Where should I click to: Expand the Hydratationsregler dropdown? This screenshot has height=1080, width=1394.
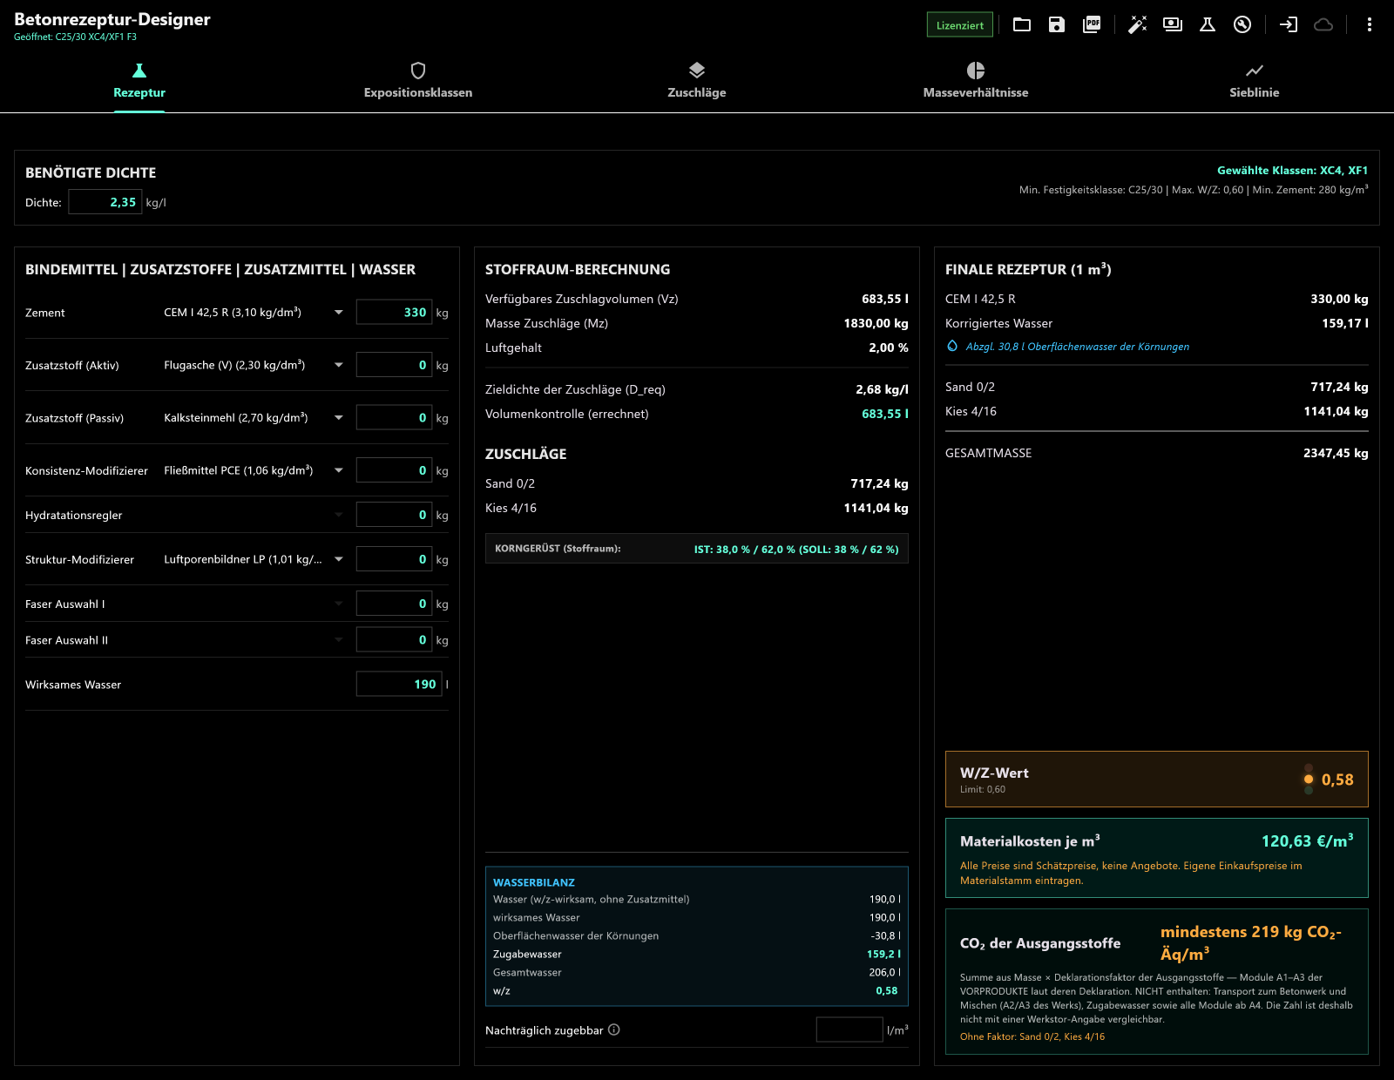[254, 515]
